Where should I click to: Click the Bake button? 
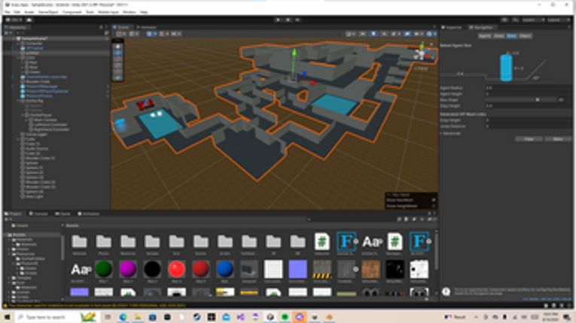point(558,139)
